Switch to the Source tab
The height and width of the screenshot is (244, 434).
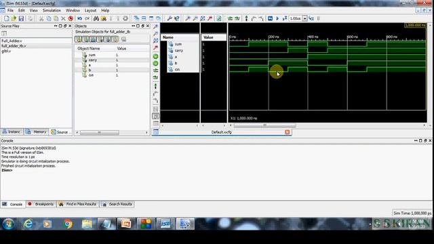pos(60,132)
